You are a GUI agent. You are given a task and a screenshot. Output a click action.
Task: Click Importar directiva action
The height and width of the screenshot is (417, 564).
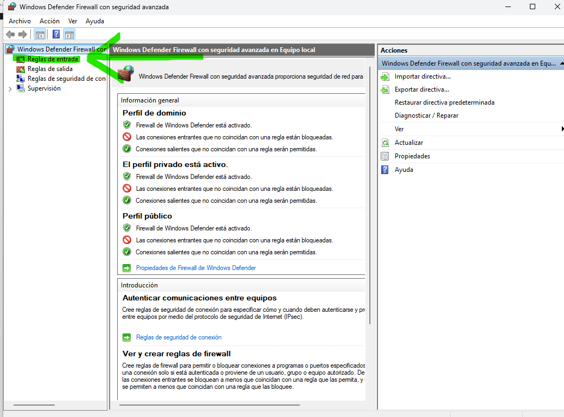422,76
